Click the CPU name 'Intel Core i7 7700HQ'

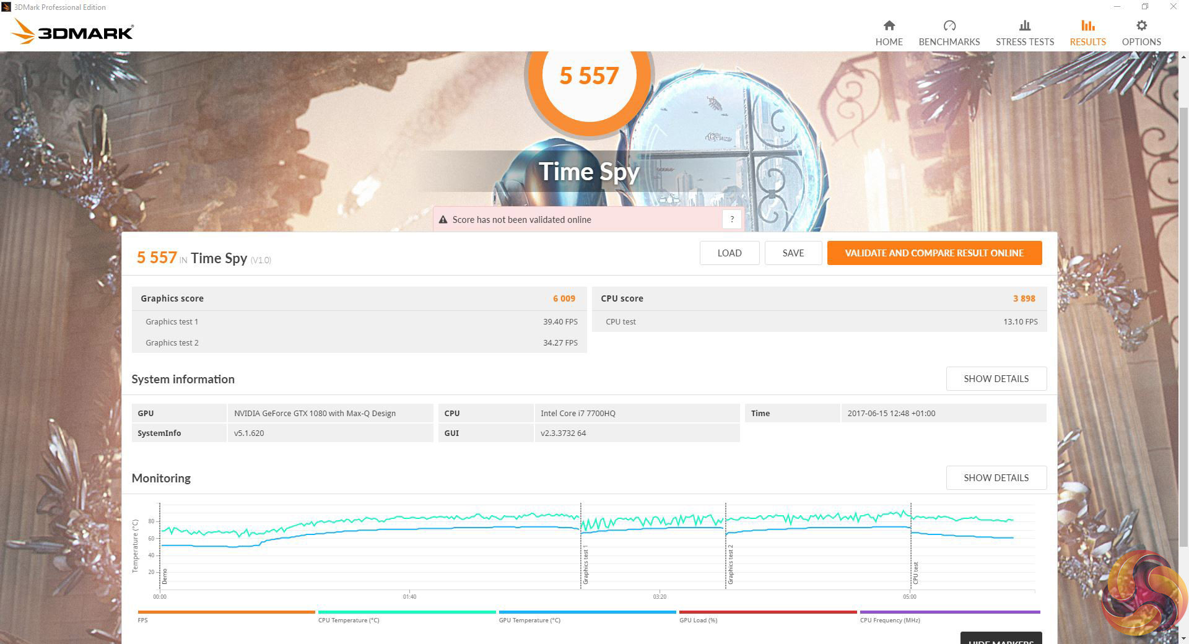578,414
